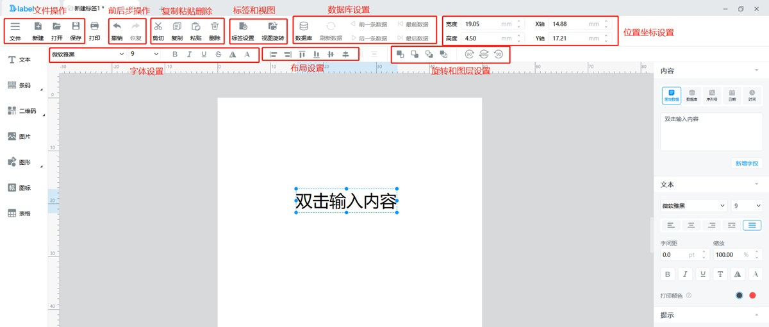Toggle underline in the right 文本 panel
Screen dimensions: 769x327
pos(703,274)
